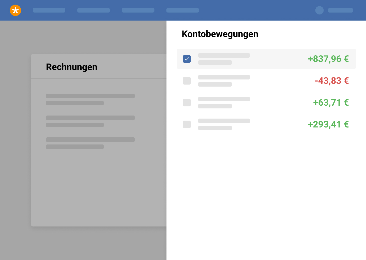This screenshot has height=260, width=366.
Task: Open the user avatar in the top bar
Action: [319, 10]
